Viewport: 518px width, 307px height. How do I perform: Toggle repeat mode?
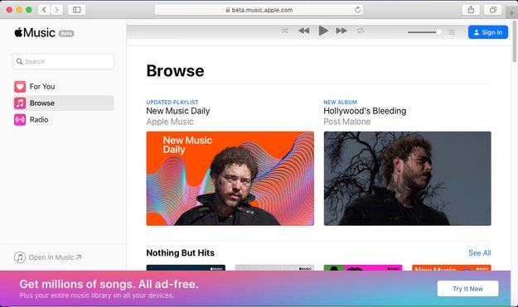(x=361, y=31)
